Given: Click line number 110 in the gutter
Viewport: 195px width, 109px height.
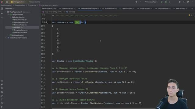Looking at the screenshot, I should [43, 61].
